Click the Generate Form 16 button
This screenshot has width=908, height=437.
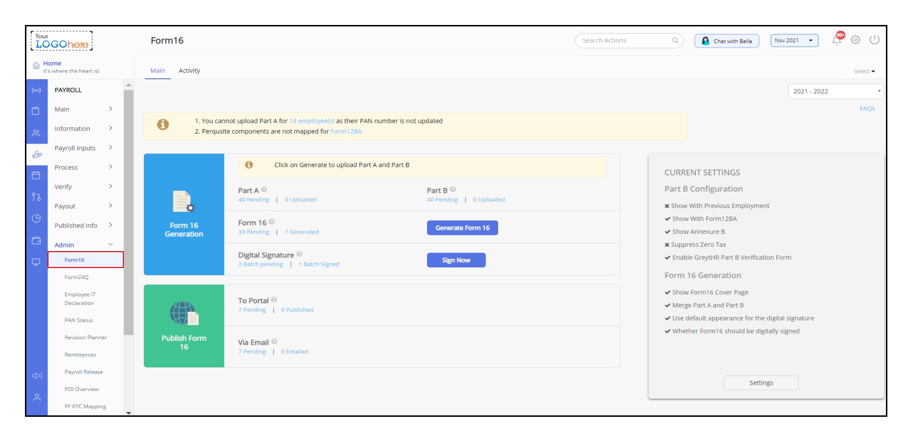pos(462,228)
